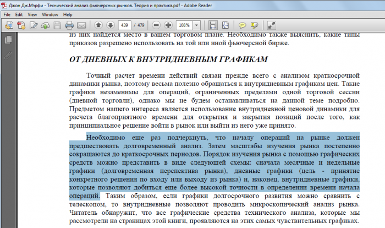Click the page number field showing 439
385x228 pixels.
pyautogui.click(x=125, y=25)
